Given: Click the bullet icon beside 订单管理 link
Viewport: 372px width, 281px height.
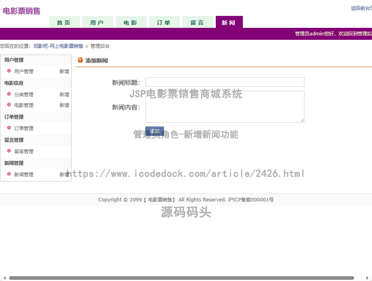Looking at the screenshot, I should [9, 127].
